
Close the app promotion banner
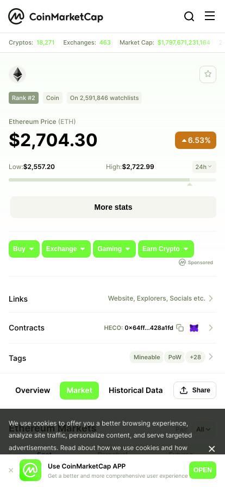[x=11, y=470]
